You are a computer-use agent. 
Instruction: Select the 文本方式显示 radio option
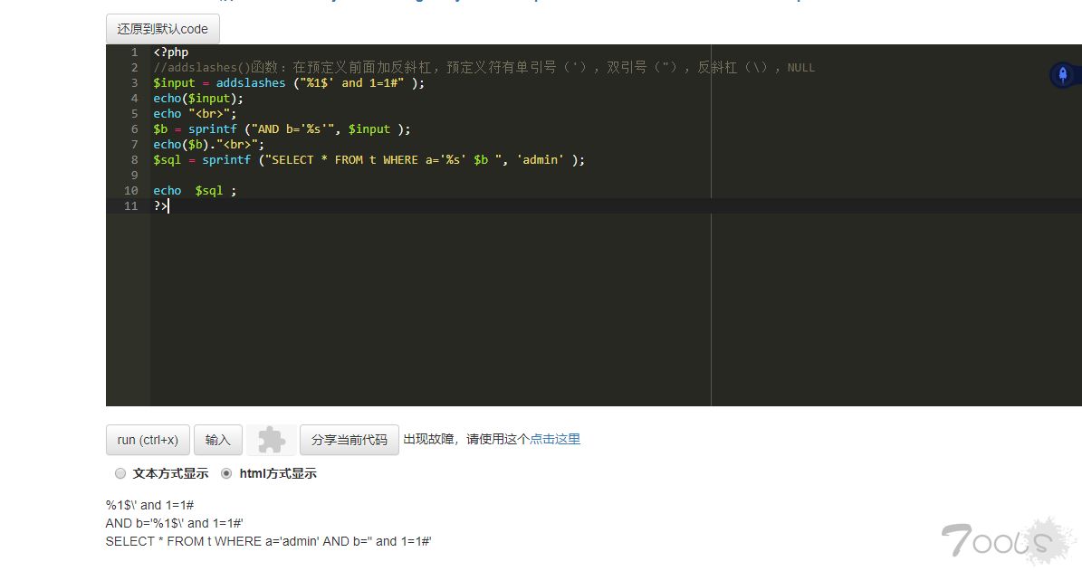tap(120, 473)
